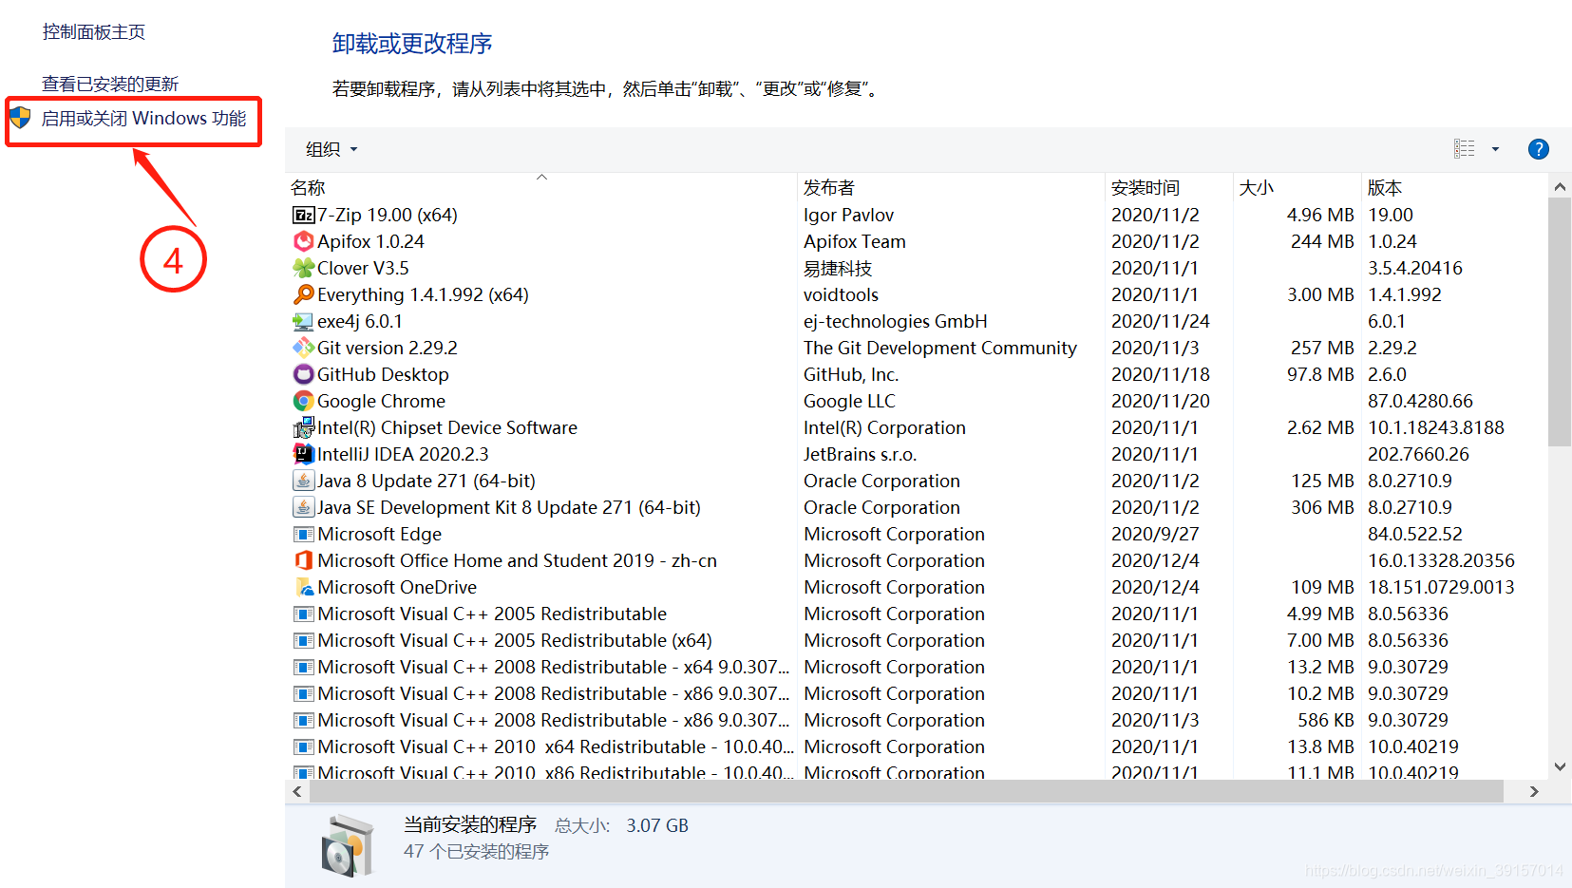Viewport: 1572px width, 888px height.
Task: Click version 16.0.13328.20356 cell
Action: click(1441, 560)
